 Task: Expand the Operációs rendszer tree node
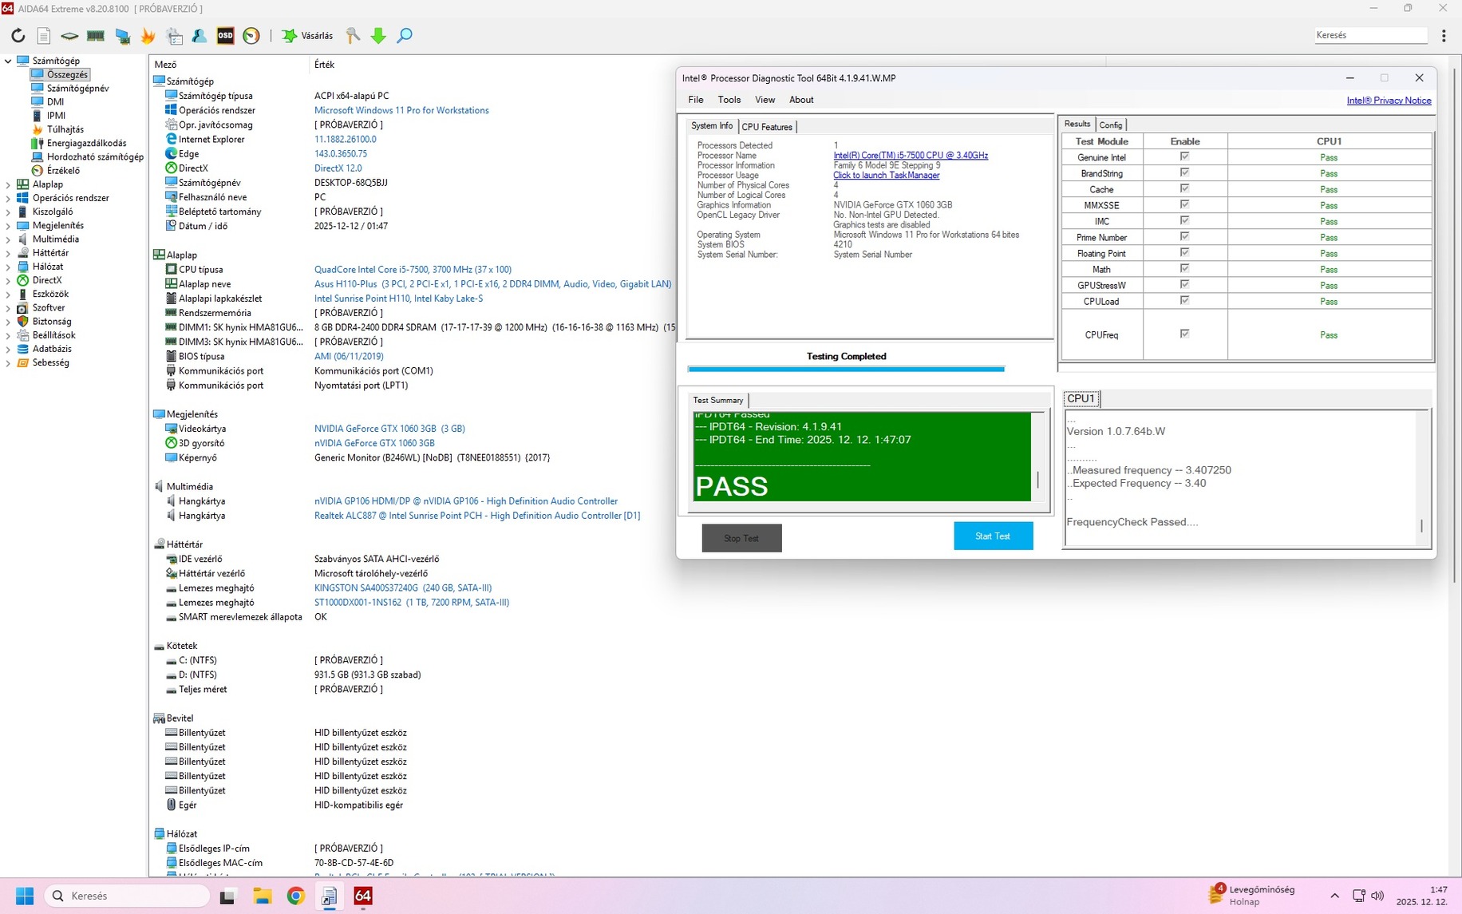tap(8, 198)
